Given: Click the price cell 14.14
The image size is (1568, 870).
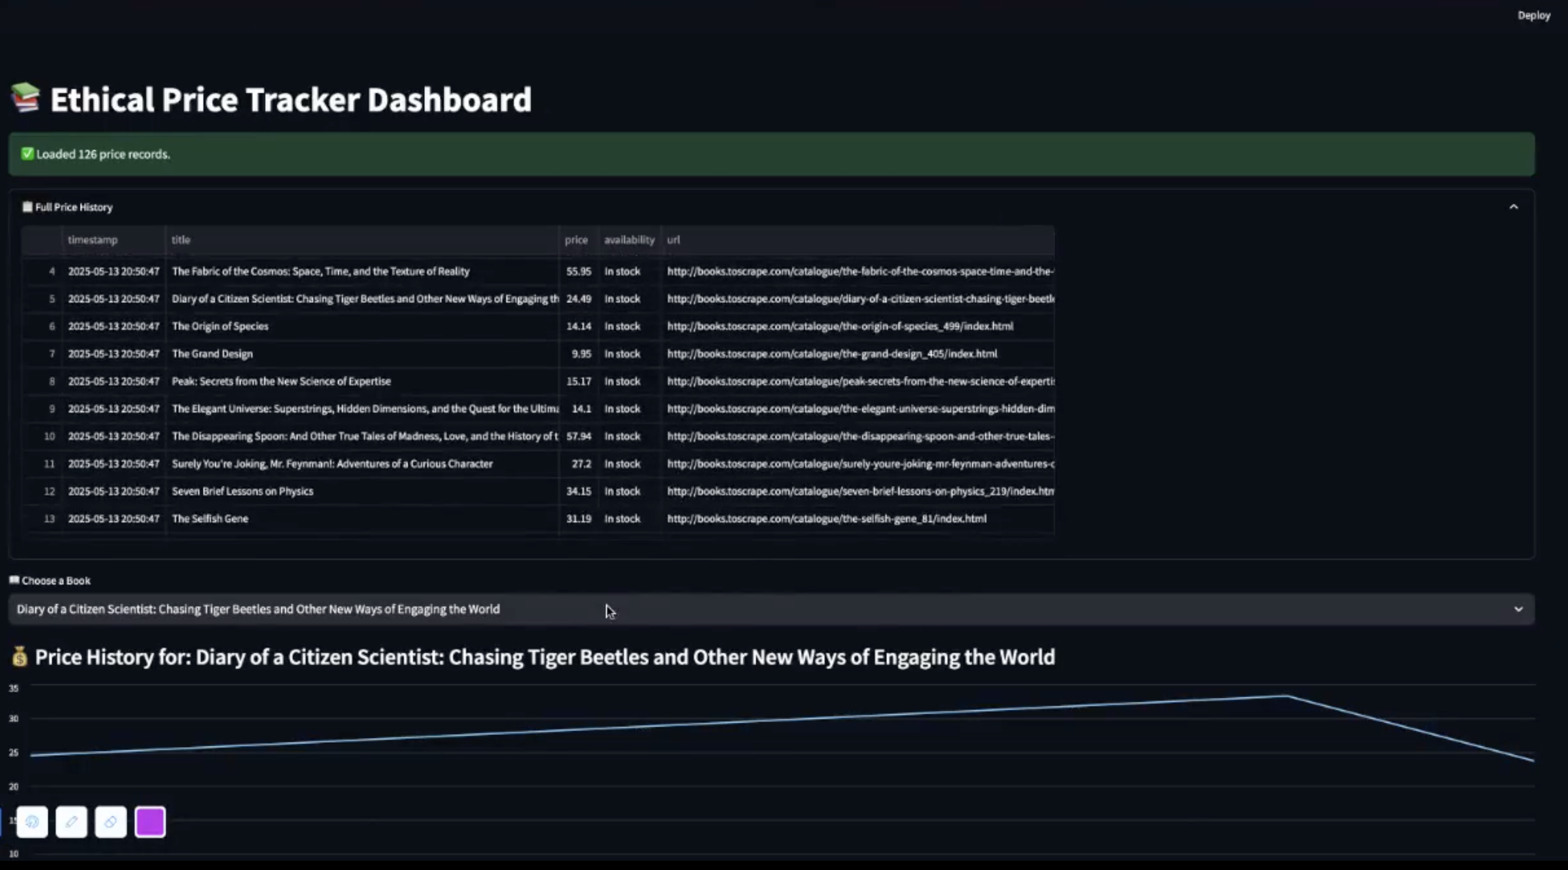Looking at the screenshot, I should 578,326.
